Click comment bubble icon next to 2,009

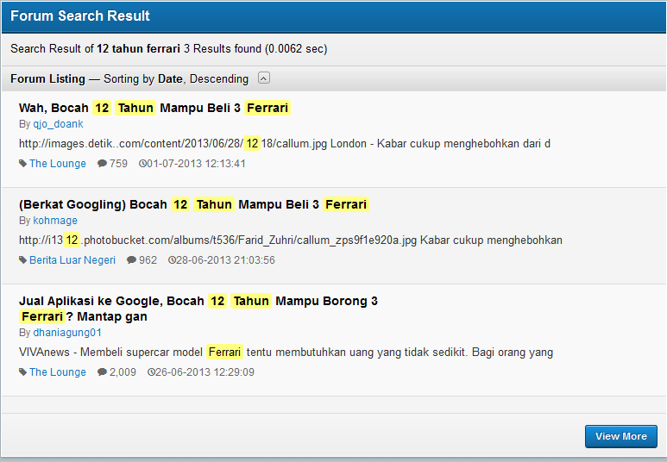coord(102,372)
